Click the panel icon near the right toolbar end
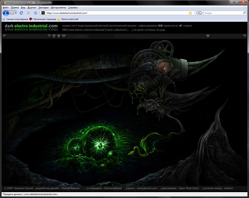This screenshot has width=249, height=198. pyautogui.click(x=208, y=36)
